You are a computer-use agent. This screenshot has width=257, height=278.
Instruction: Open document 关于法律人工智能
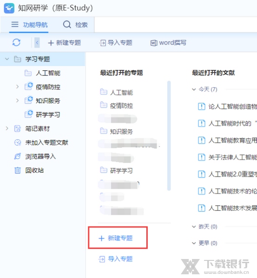tap(233, 157)
